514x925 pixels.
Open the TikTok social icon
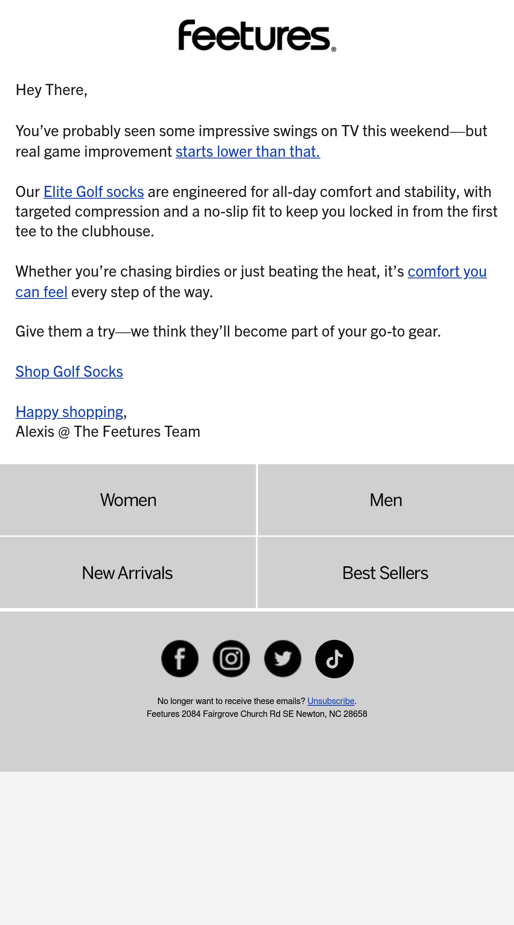click(335, 659)
